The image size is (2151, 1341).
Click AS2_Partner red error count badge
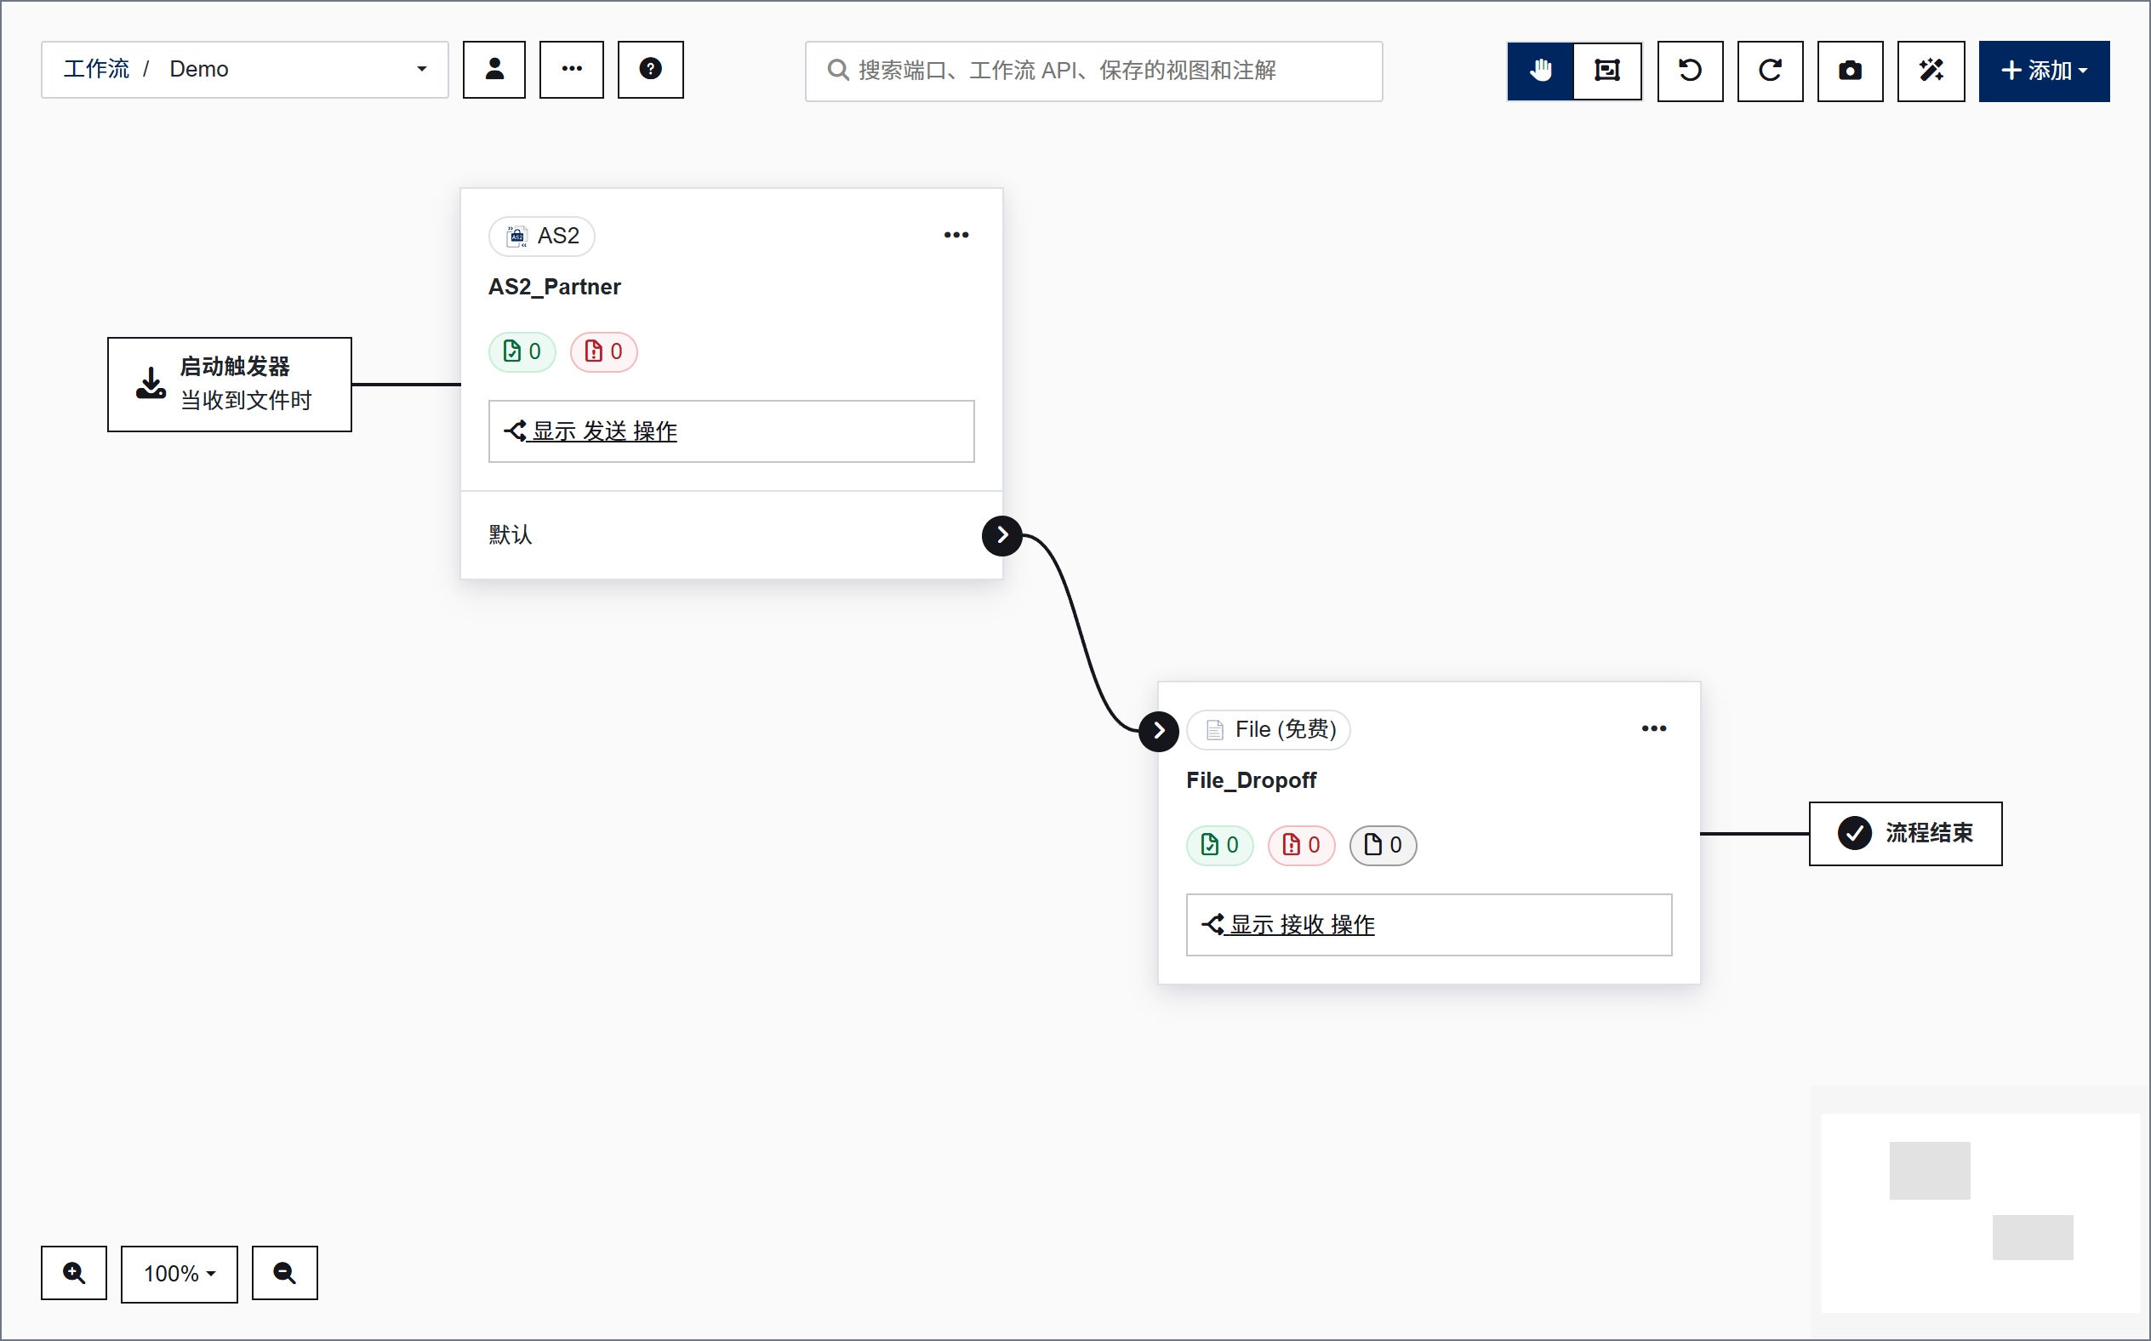click(603, 352)
